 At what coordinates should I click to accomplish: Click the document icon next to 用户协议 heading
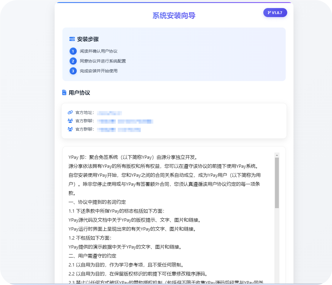[64, 93]
